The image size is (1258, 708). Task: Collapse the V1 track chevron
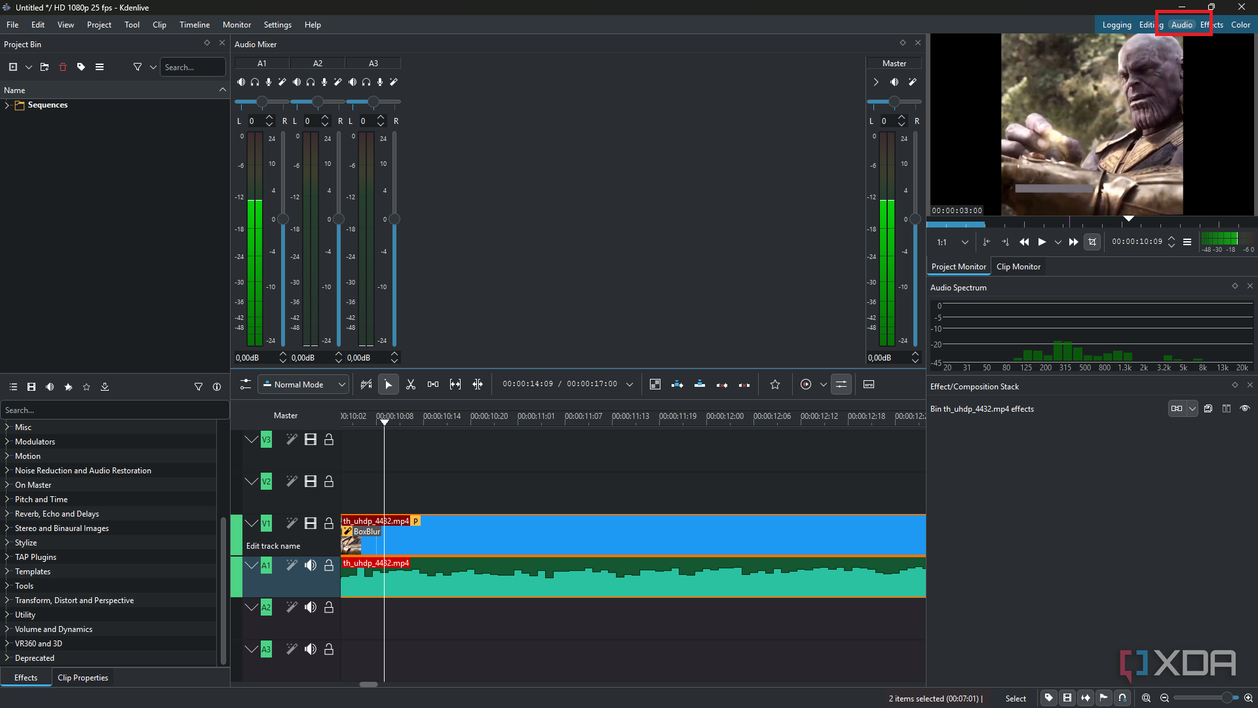click(252, 523)
